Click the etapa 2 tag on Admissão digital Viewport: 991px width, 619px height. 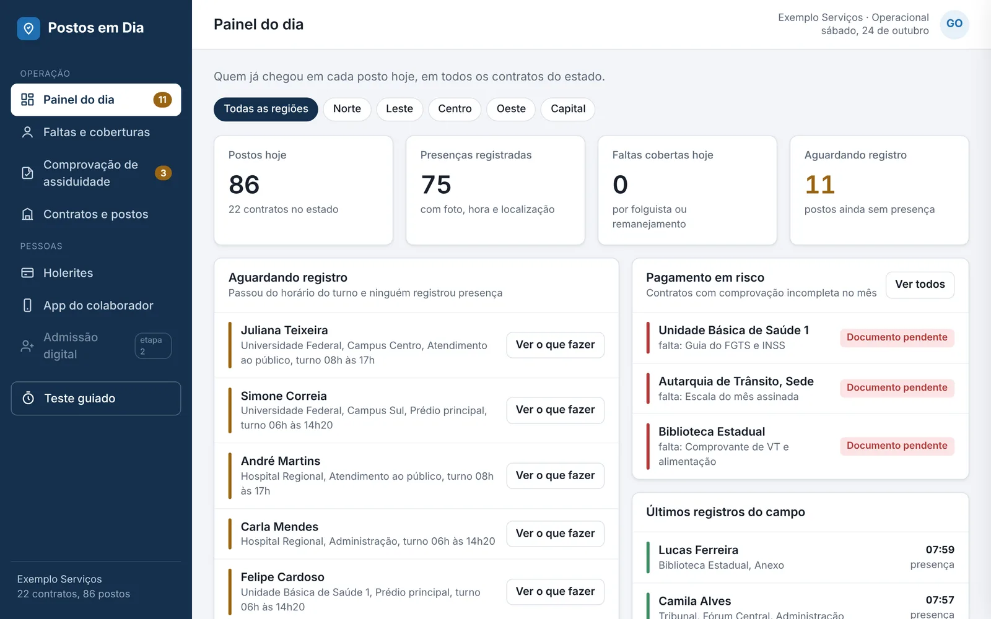point(153,346)
